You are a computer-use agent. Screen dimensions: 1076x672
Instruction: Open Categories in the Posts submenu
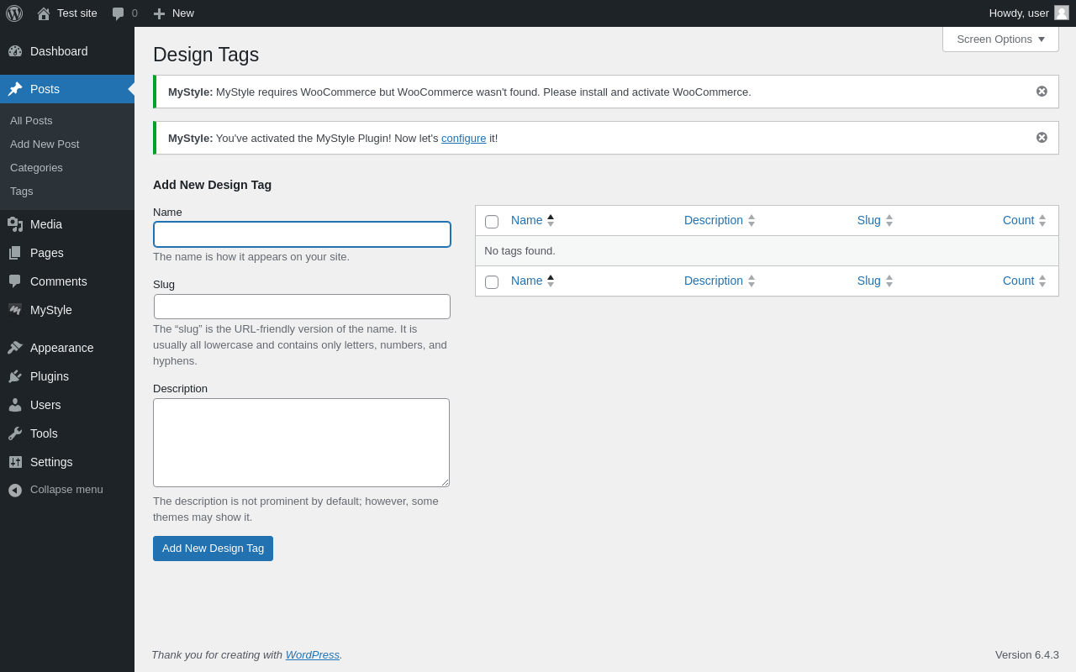click(36, 168)
